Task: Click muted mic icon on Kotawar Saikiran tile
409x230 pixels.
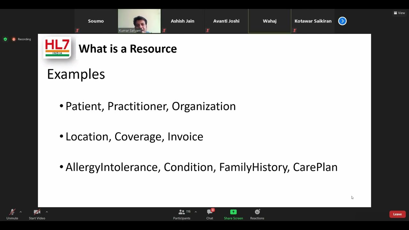Action: (295, 31)
